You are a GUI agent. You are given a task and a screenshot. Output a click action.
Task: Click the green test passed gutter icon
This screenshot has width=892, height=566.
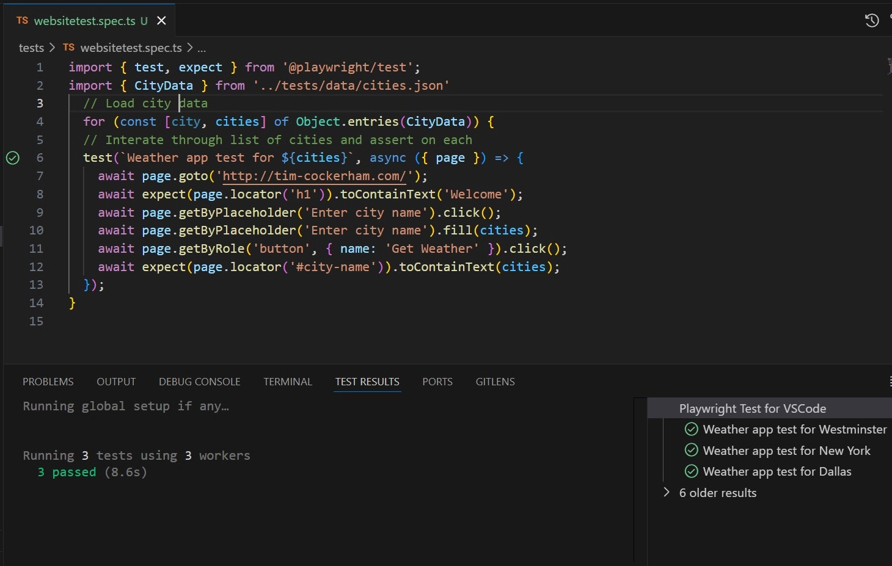[13, 158]
